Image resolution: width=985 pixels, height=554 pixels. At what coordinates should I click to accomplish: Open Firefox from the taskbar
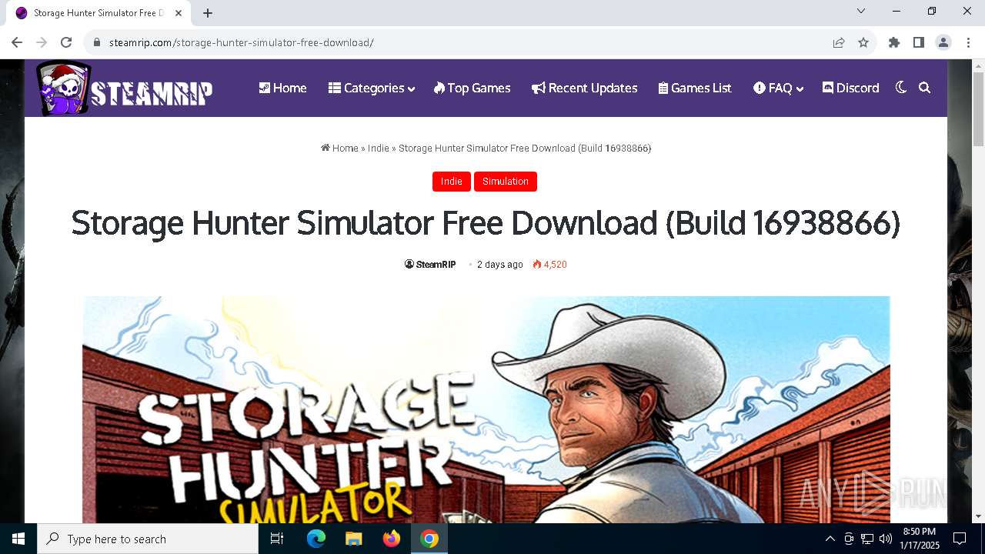pyautogui.click(x=392, y=539)
